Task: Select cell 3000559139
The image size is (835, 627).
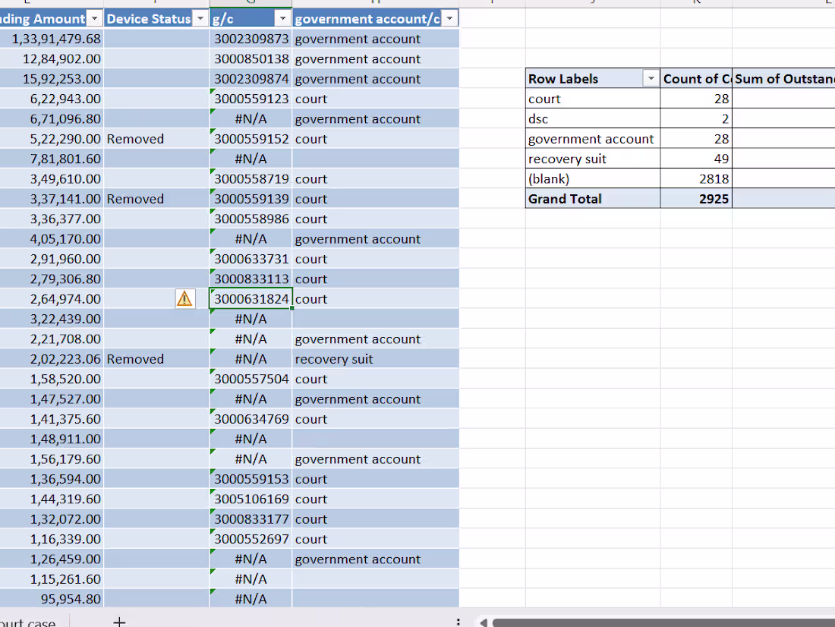Action: [x=250, y=199]
